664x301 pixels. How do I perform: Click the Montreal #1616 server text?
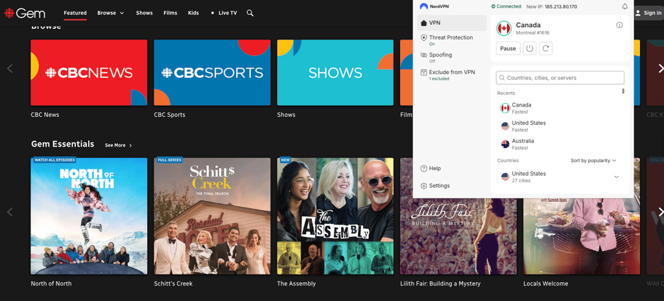(533, 32)
